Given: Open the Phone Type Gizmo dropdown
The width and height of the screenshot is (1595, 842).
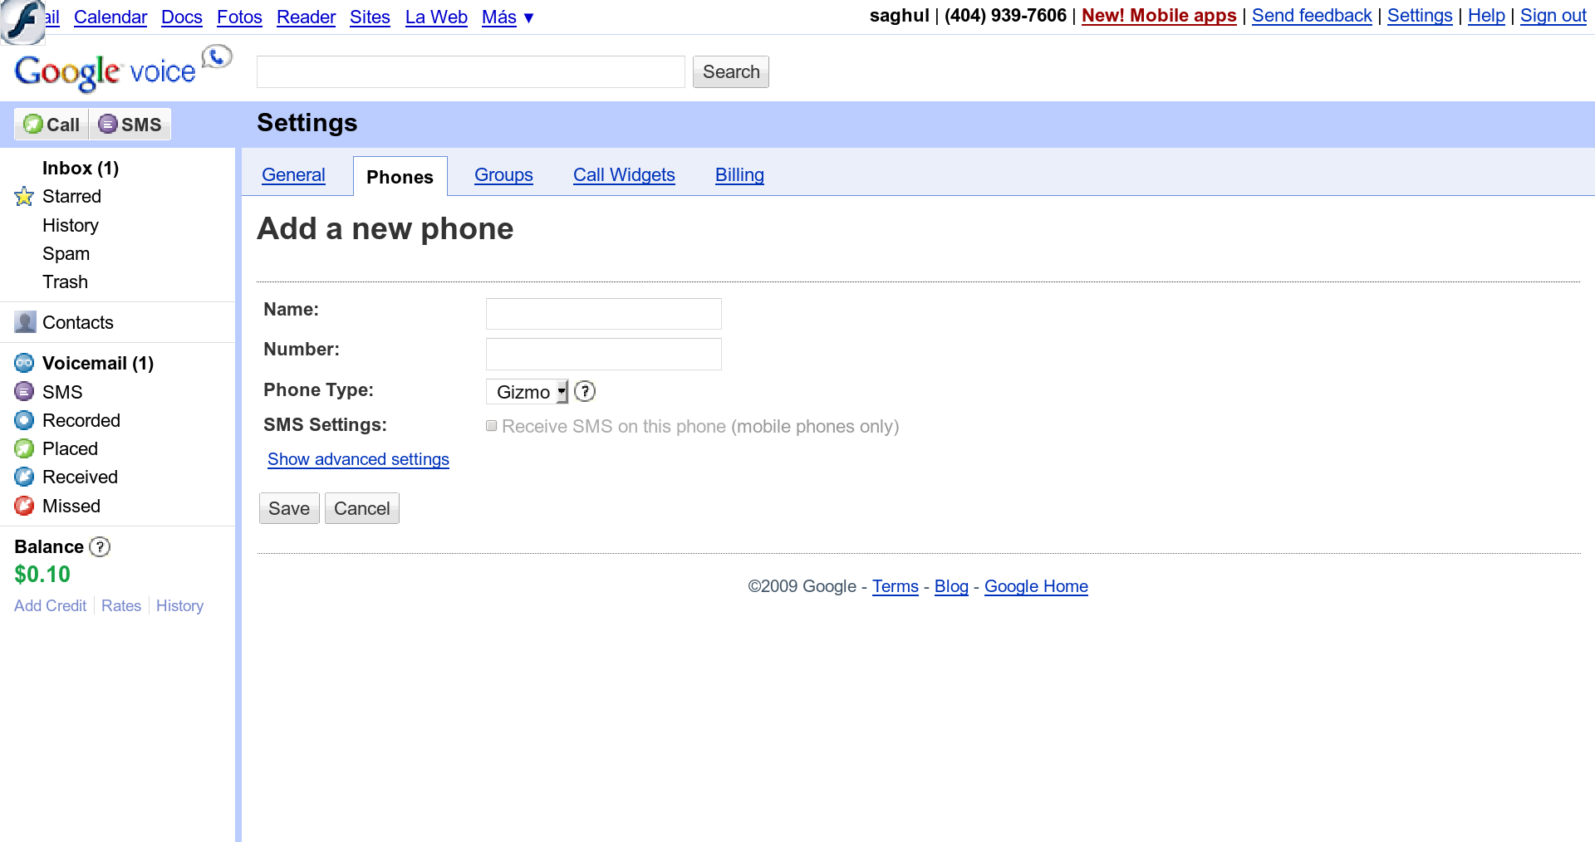Looking at the screenshot, I should pos(527,392).
